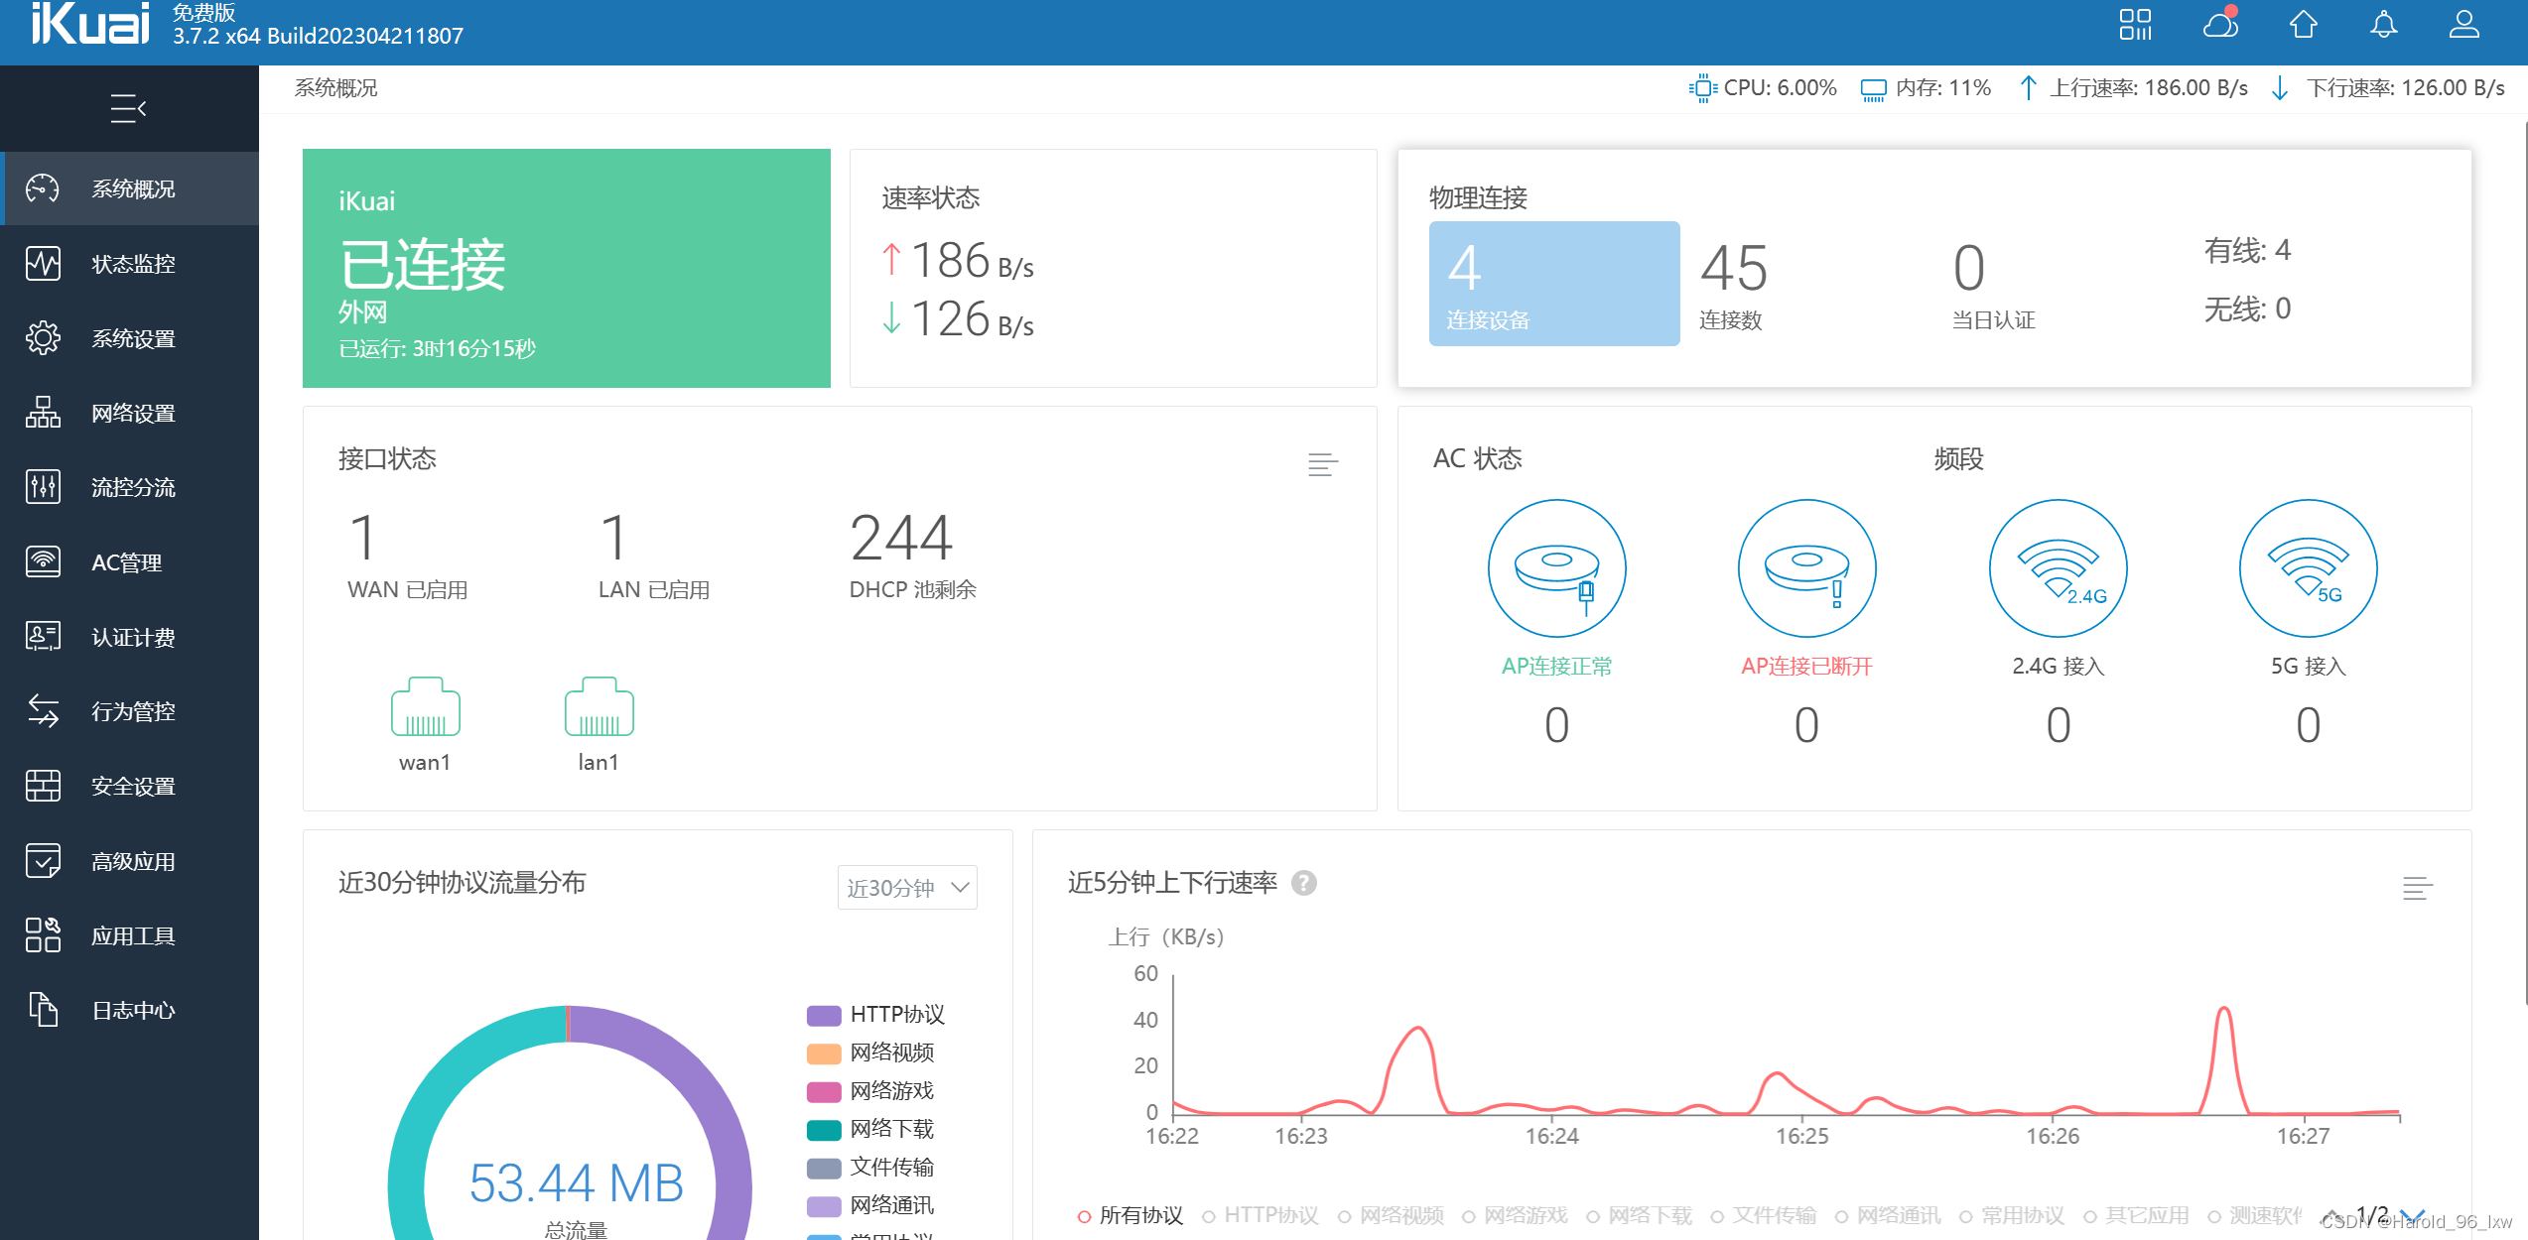Viewport: 2528px width, 1240px height.
Task: Click the 2.4G band Wi-Fi icon
Action: [x=2058, y=568]
